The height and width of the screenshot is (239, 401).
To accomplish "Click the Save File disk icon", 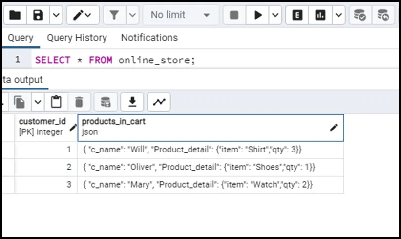I will (38, 15).
